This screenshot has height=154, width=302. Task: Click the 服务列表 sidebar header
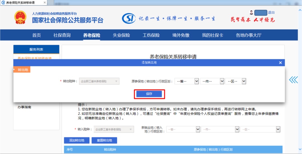point(36,49)
